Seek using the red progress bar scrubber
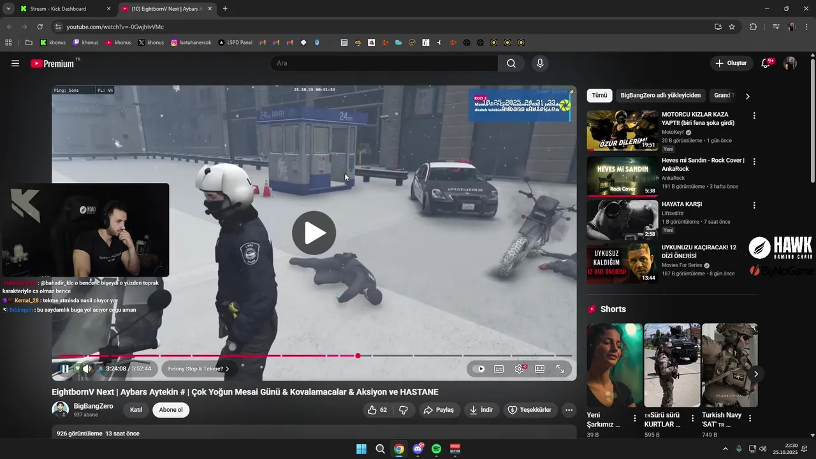Image resolution: width=816 pixels, height=459 pixels. click(358, 356)
